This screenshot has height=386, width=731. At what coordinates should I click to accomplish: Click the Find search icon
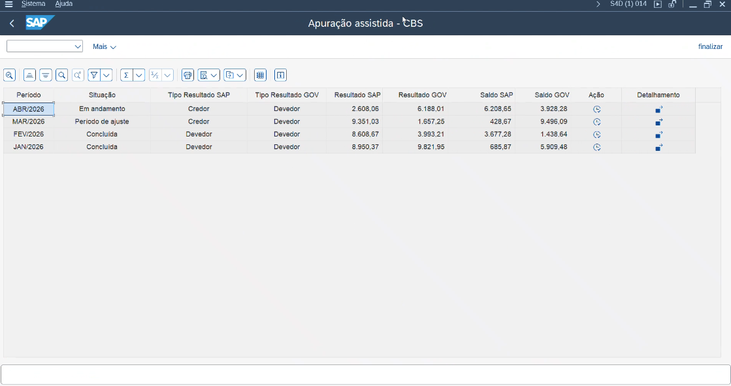61,75
